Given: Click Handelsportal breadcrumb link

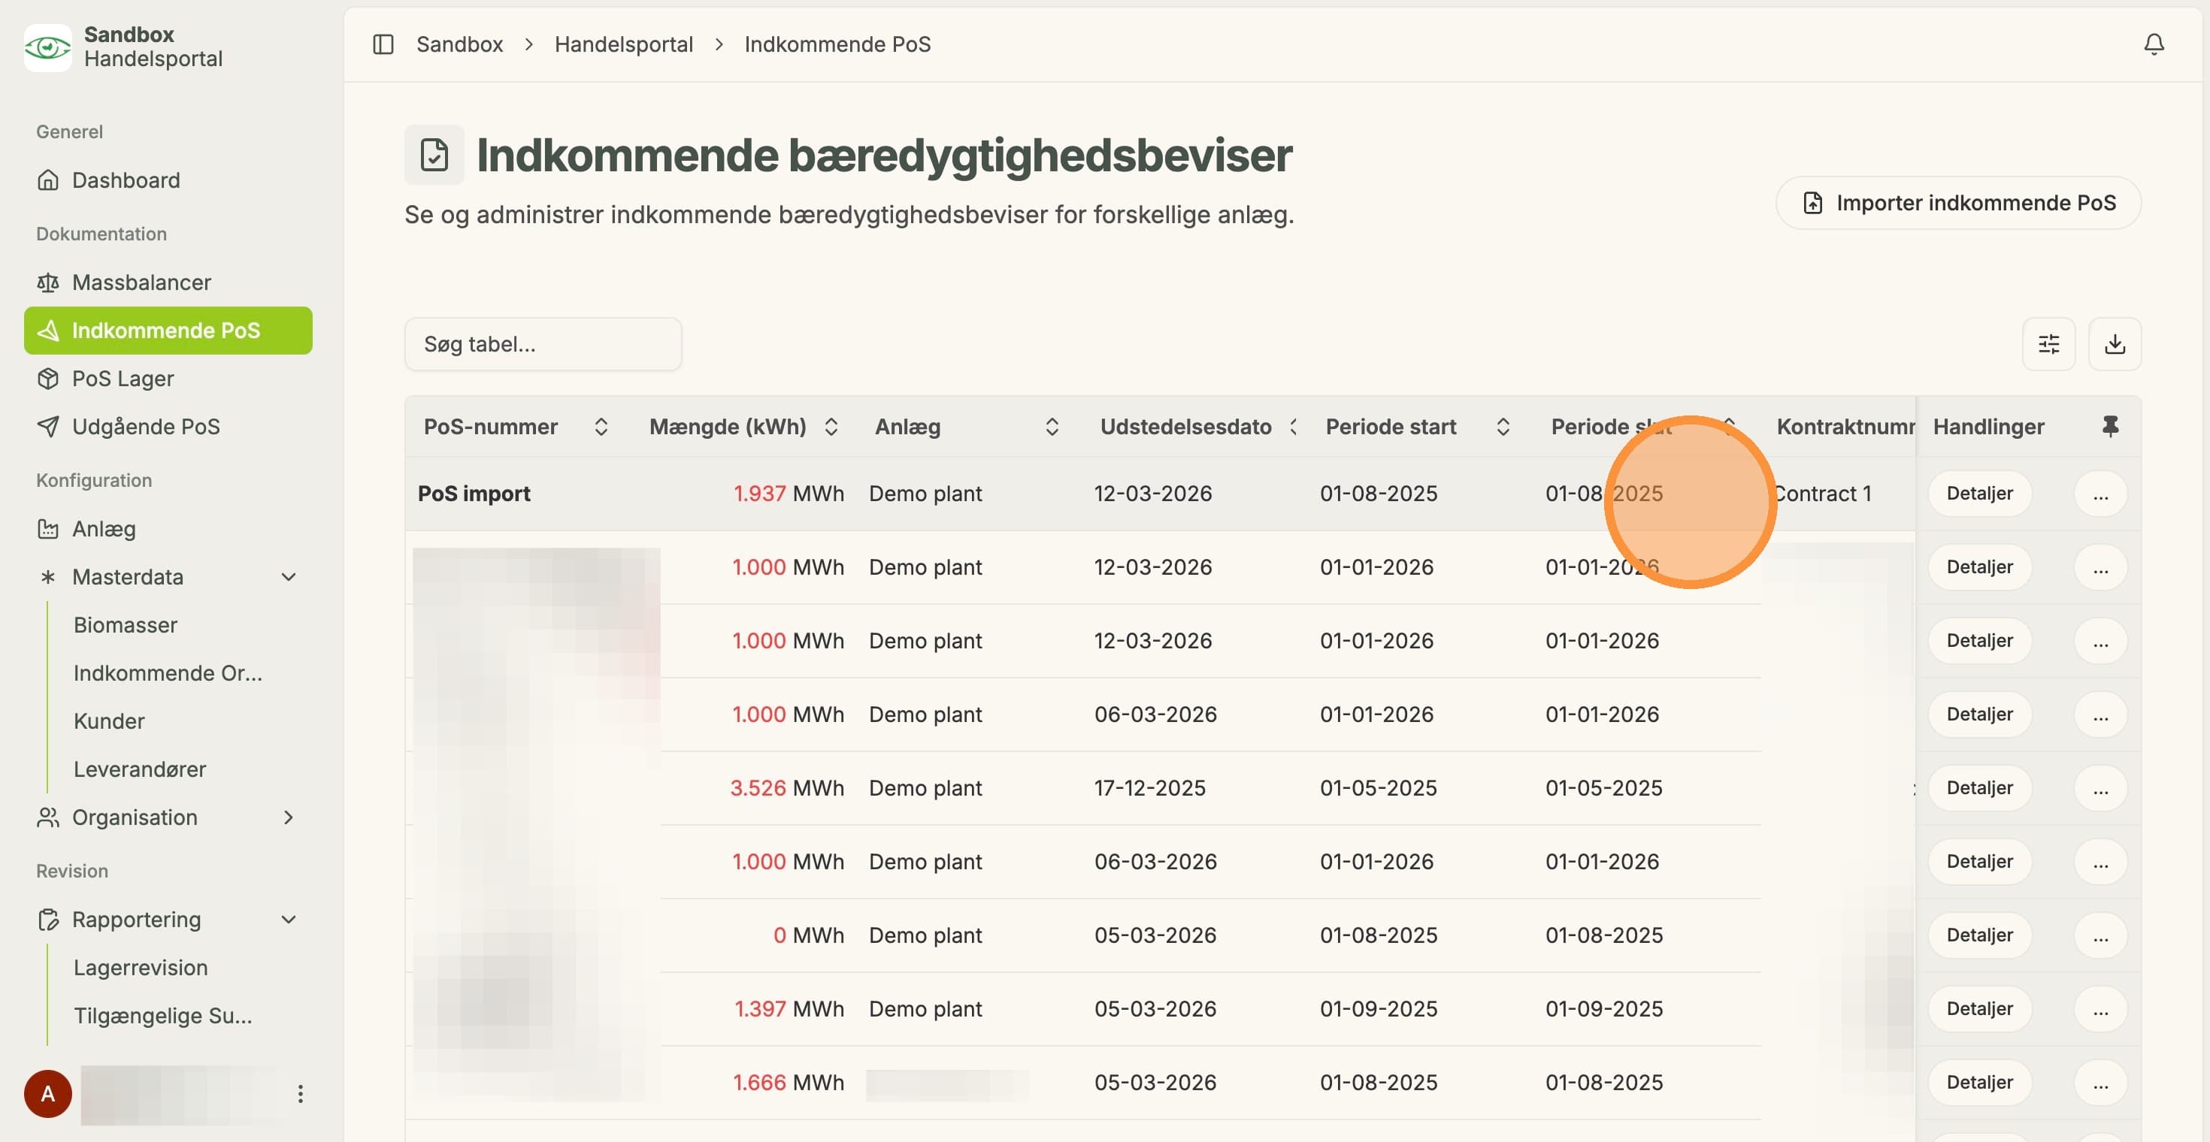Looking at the screenshot, I should [624, 44].
